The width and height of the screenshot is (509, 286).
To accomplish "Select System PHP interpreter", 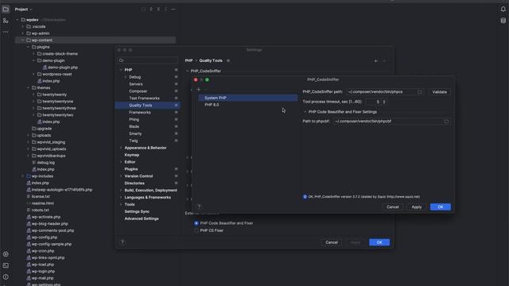I will click(248, 98).
